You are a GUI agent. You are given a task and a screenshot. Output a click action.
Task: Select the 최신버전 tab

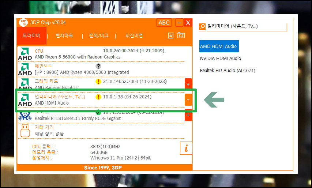pos(134,35)
